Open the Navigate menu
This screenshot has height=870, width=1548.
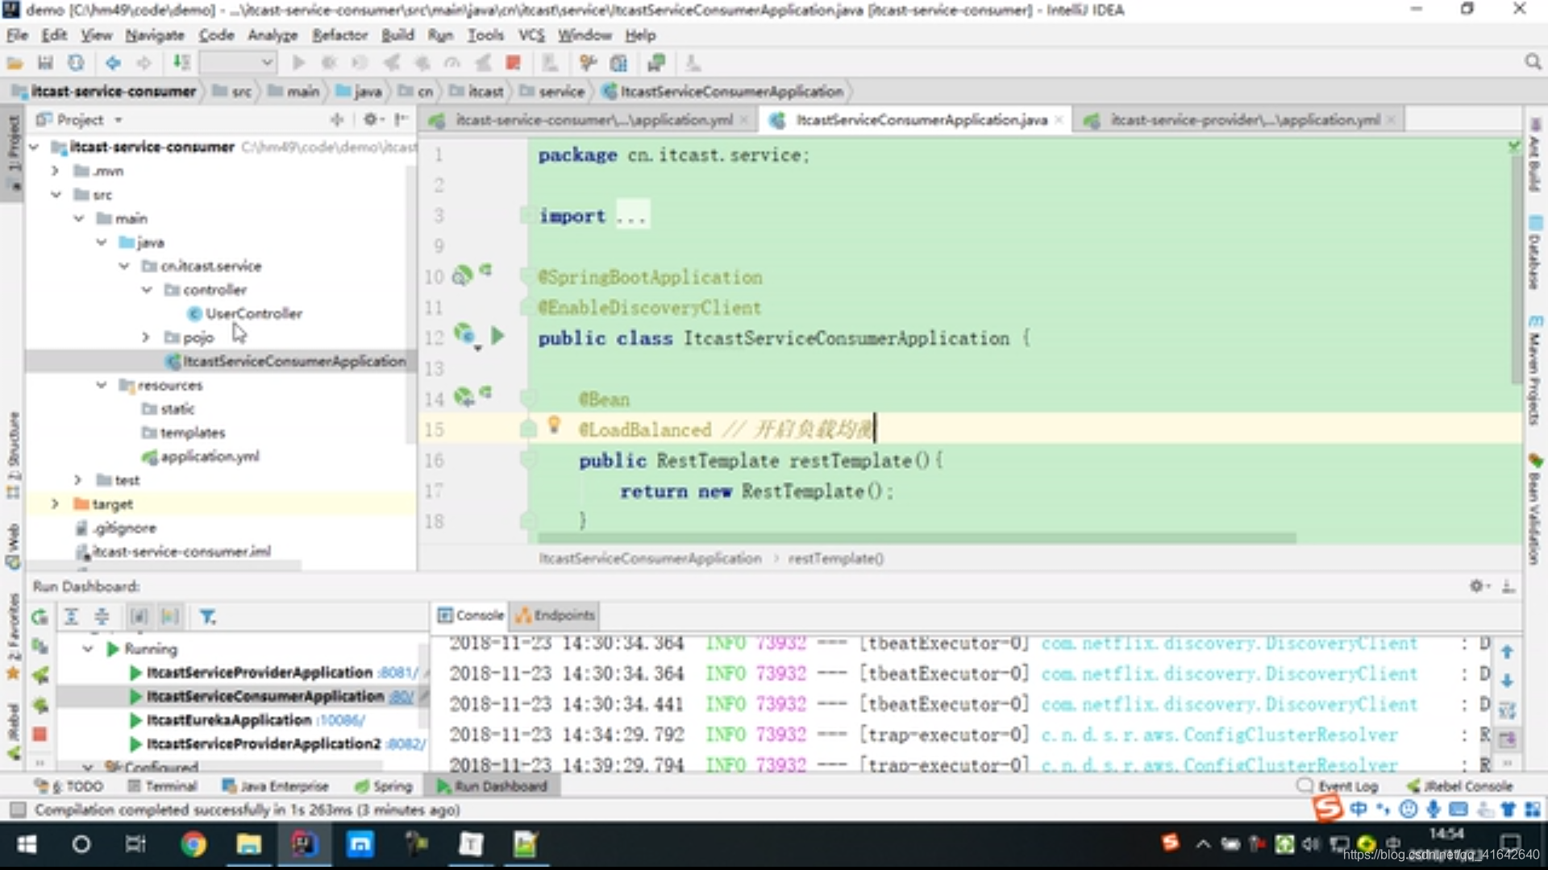point(154,35)
